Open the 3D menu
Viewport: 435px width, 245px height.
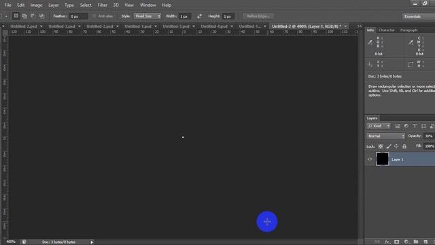tap(116, 5)
